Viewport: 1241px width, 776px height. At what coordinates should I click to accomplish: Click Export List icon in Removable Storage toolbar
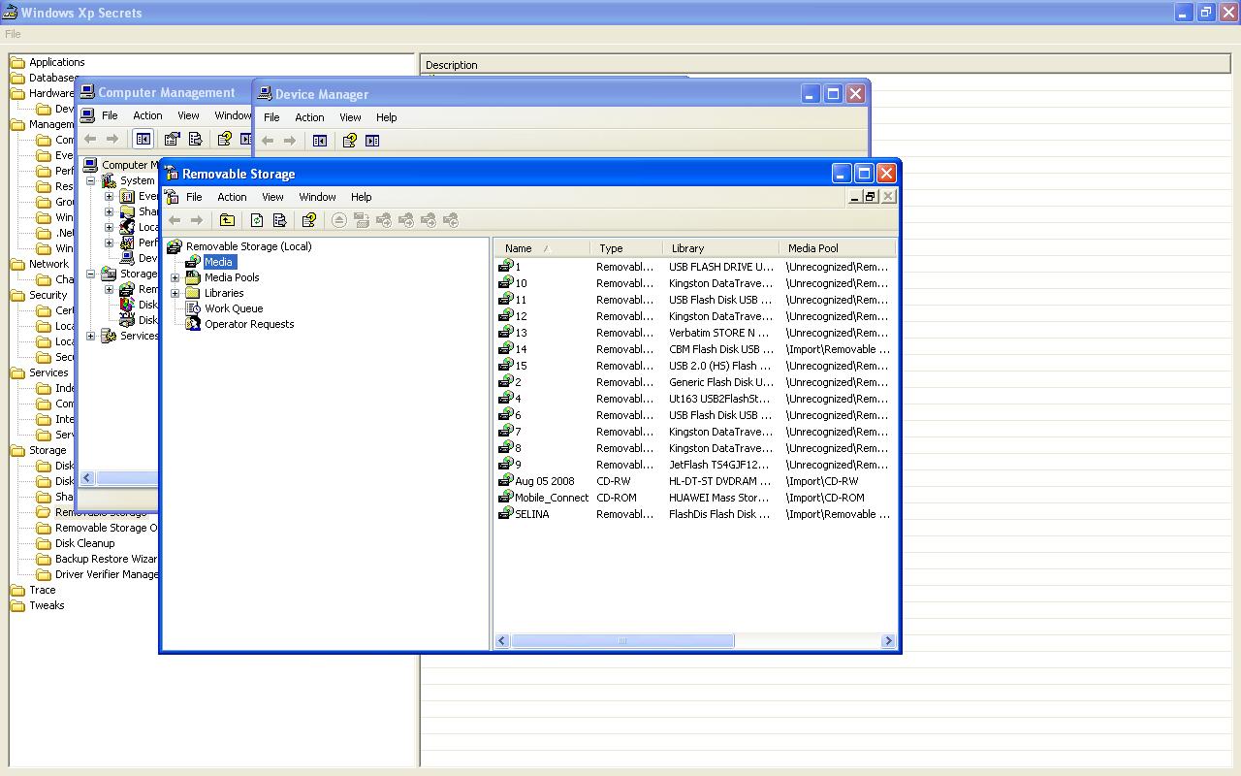tap(279, 220)
